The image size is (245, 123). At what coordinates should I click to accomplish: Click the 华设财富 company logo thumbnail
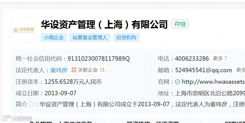[24, 30]
